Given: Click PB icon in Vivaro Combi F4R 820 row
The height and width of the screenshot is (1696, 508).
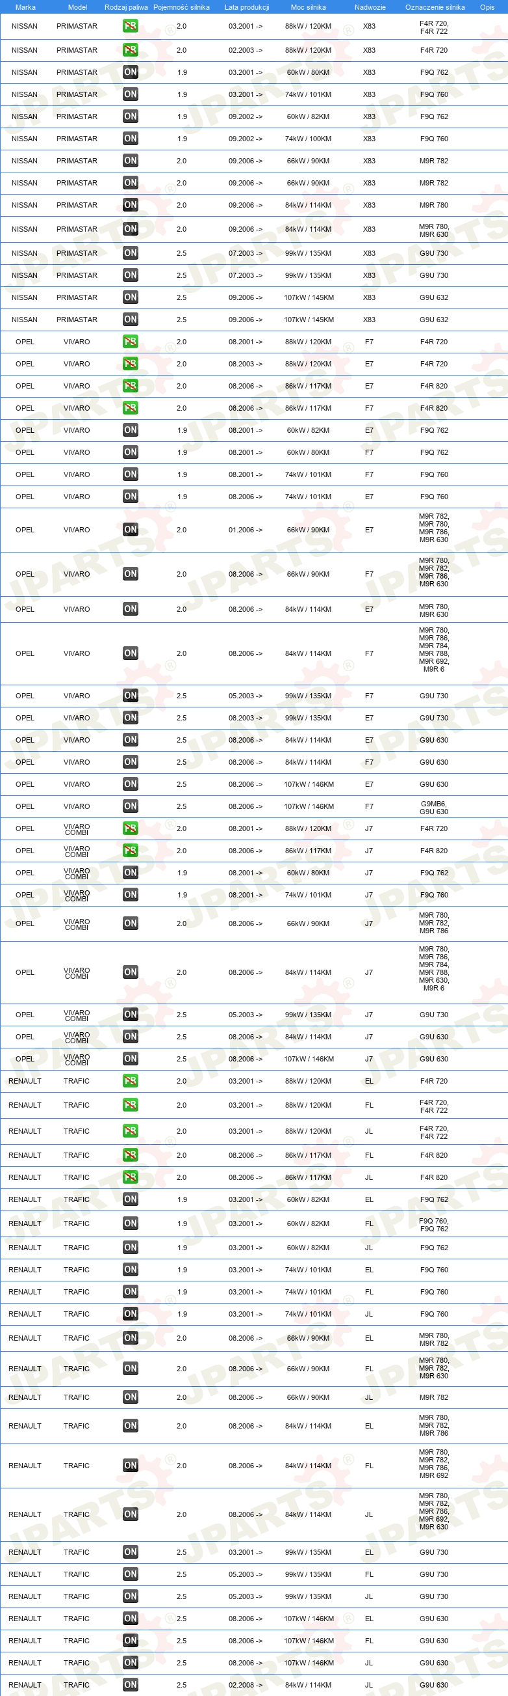Looking at the screenshot, I should coord(130,851).
